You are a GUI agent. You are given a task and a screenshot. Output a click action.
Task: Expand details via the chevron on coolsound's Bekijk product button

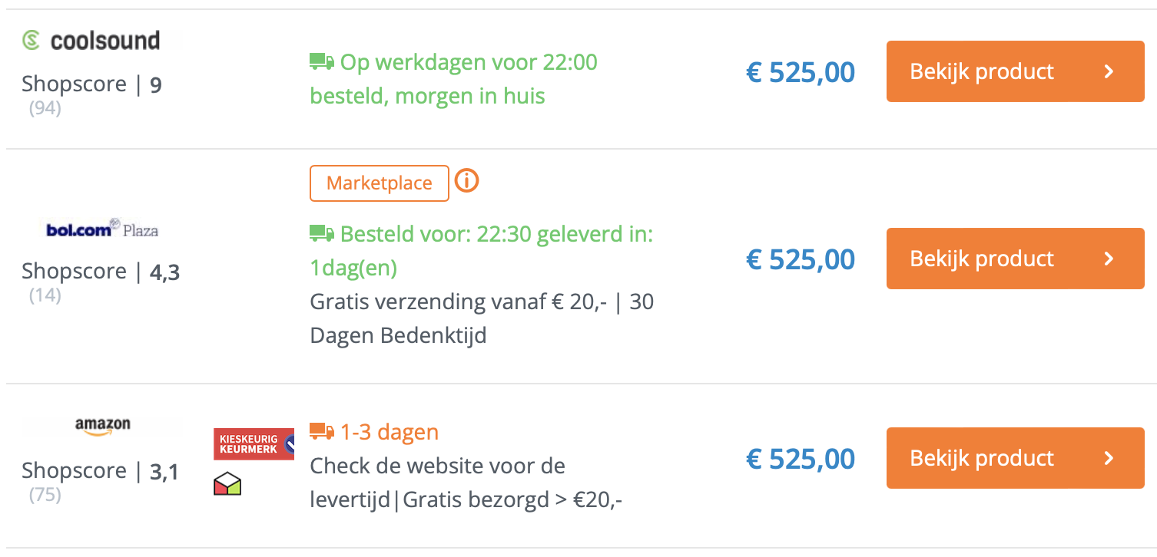tap(1109, 71)
